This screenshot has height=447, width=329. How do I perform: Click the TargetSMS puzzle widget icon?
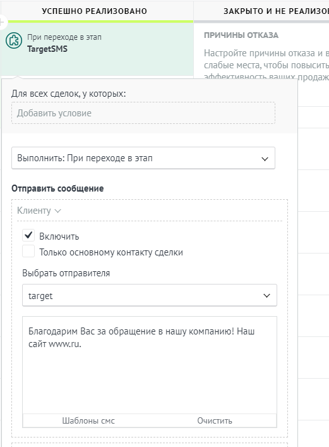(x=14, y=40)
